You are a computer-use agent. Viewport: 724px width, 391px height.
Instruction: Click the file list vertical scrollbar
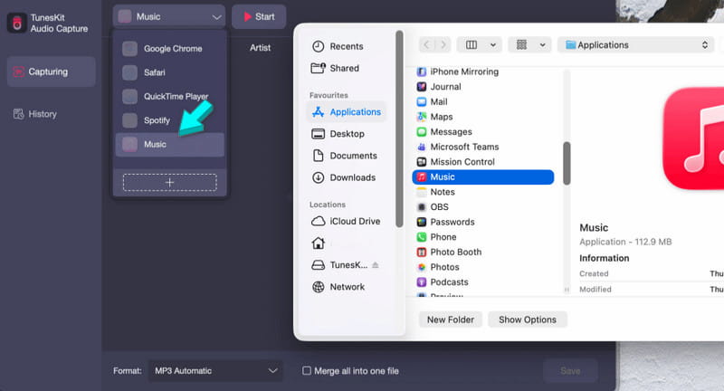tap(567, 164)
